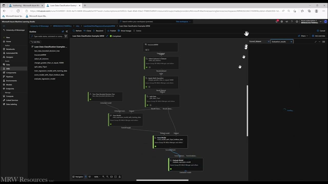The height and width of the screenshot is (184, 328).
Task: Toggle the Navigator minimap
Action: pos(78,177)
